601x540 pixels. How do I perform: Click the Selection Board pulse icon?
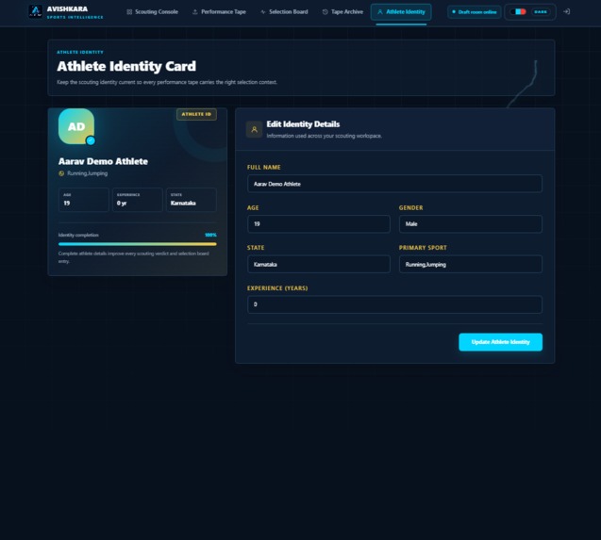[x=263, y=12]
